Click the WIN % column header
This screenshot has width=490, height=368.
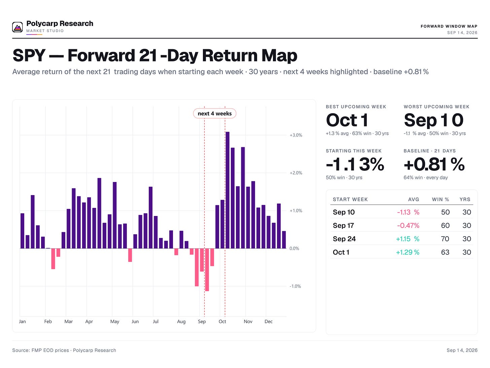click(x=441, y=200)
